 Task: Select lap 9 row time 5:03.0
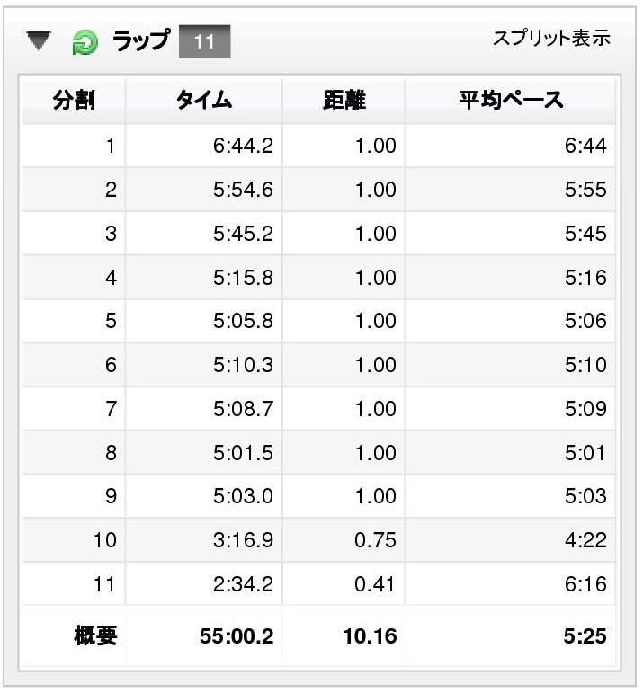coord(243,496)
